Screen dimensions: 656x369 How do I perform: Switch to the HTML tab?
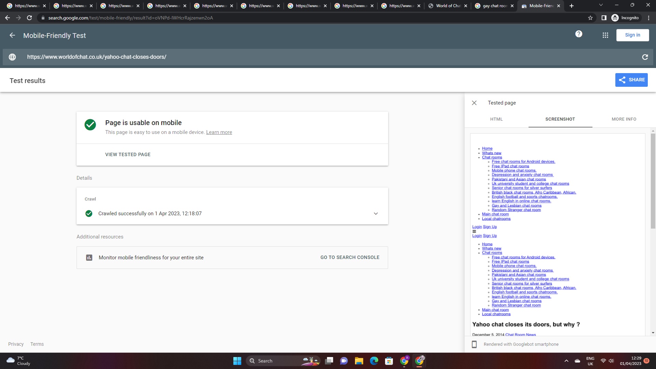point(496,119)
